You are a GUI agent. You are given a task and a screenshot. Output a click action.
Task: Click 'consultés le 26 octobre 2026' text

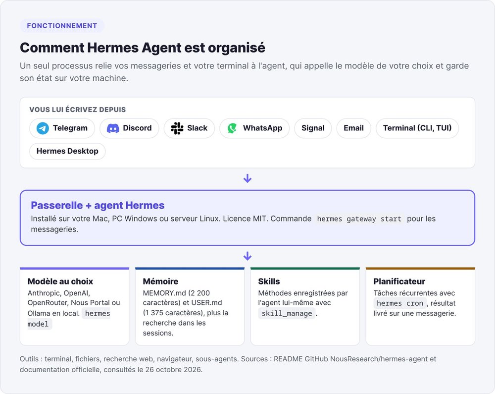click(x=153, y=370)
